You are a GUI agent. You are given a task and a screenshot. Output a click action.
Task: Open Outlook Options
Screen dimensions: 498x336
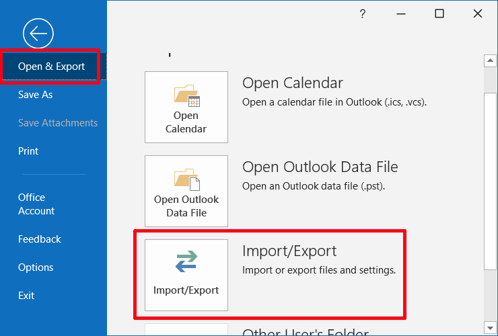[x=36, y=267]
